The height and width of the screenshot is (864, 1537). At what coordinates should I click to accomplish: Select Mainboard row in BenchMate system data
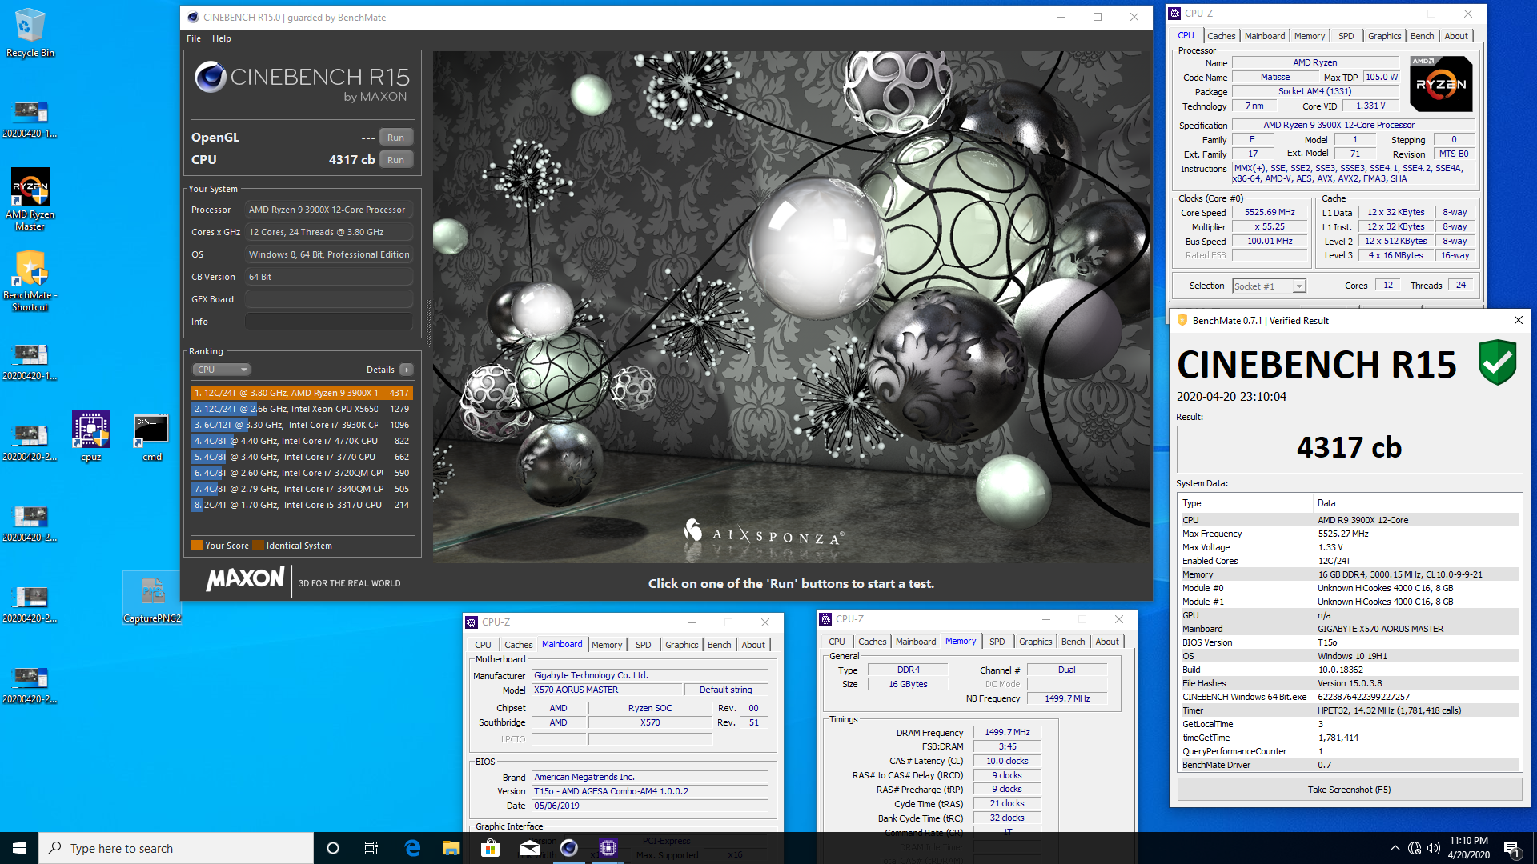[1350, 629]
